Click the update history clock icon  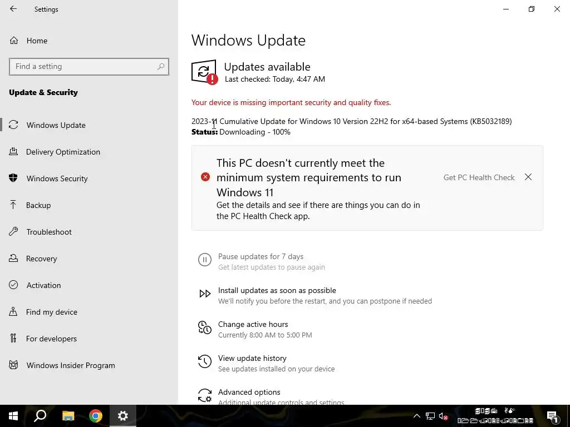pos(205,361)
